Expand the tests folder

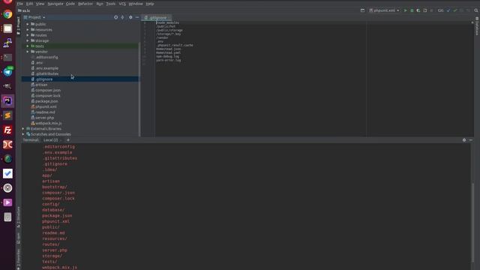(x=28, y=46)
